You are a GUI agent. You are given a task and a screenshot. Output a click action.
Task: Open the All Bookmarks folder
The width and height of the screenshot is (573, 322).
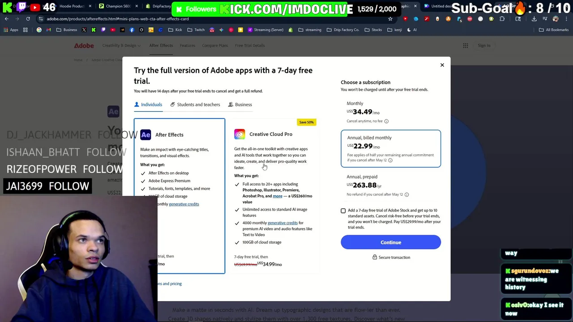point(553,30)
